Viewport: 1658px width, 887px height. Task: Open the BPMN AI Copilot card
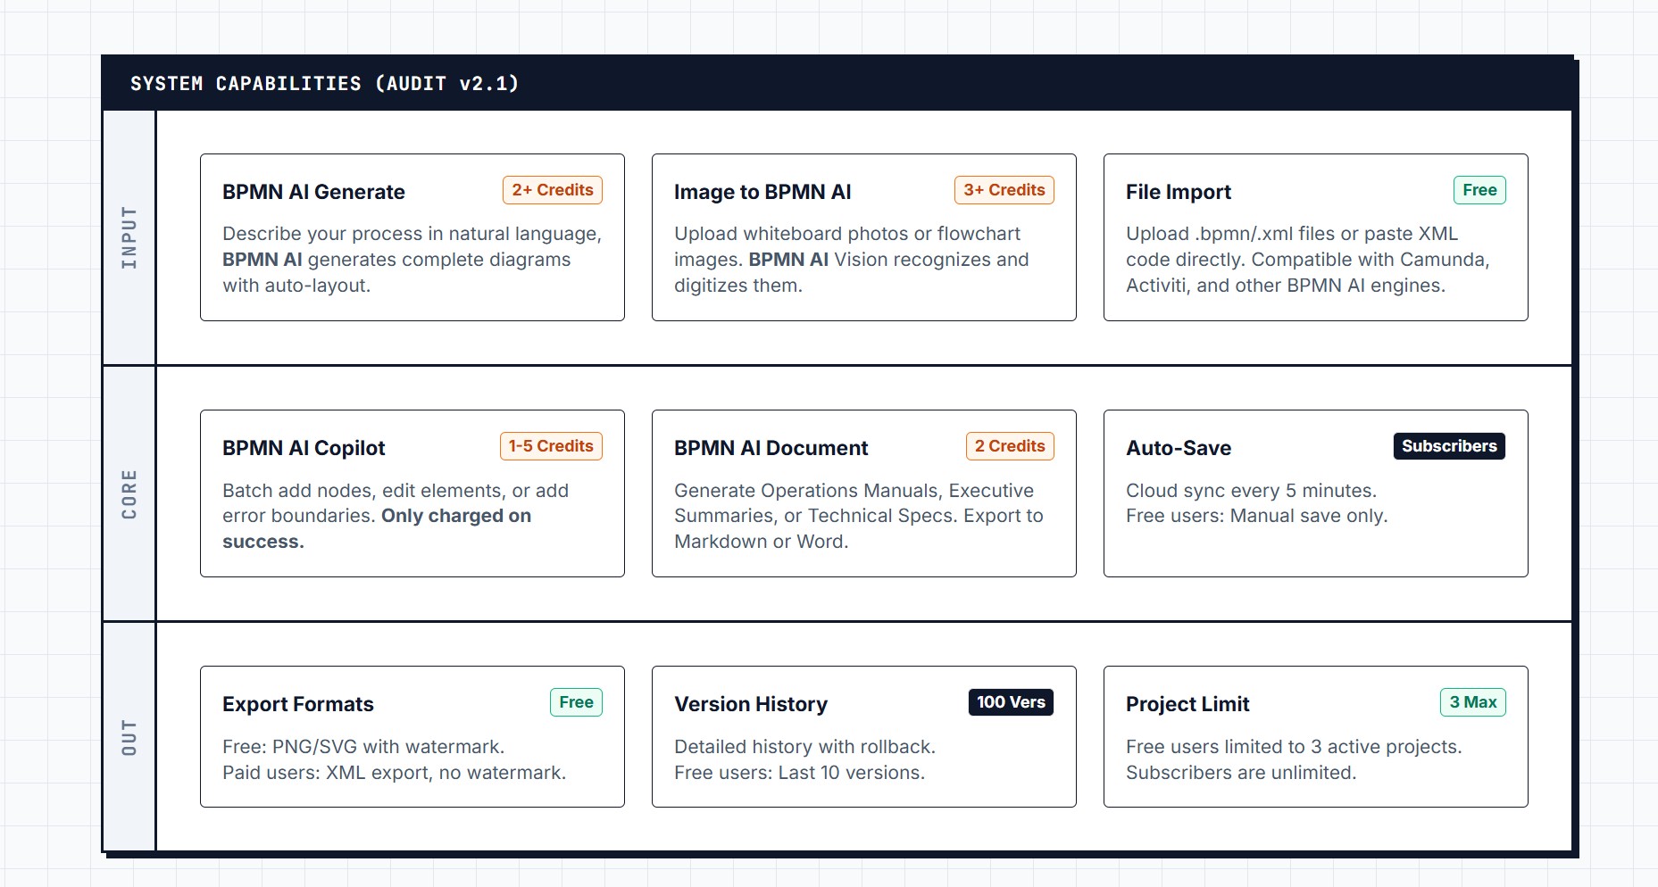[412, 493]
